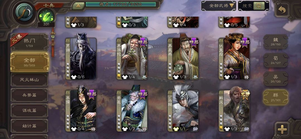Image resolution: width=301 pixels, height=139 pixels.
Task: Open the sickle avatar profile icon
Action: [24, 13]
